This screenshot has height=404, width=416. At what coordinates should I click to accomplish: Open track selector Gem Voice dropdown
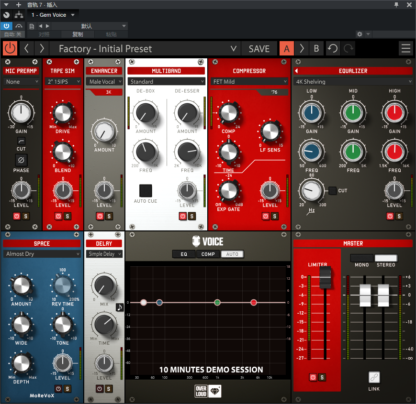tap(53, 15)
